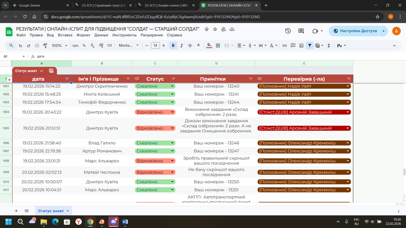Screen dimensions: 406x228
Task: Click the video meeting camera icon
Action: click(318, 31)
